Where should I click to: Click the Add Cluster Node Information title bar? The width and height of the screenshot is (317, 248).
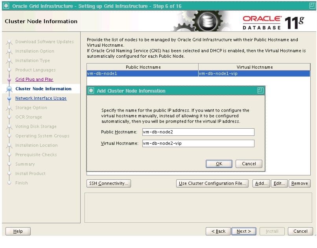coord(176,91)
